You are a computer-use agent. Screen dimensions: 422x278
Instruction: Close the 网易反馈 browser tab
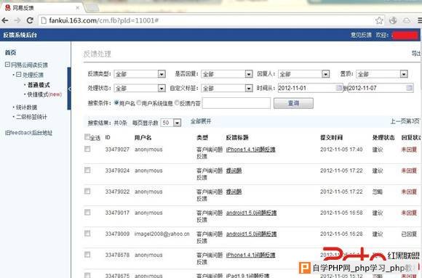click(x=78, y=8)
